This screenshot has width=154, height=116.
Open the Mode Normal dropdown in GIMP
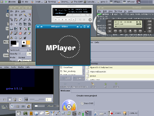[25, 58]
